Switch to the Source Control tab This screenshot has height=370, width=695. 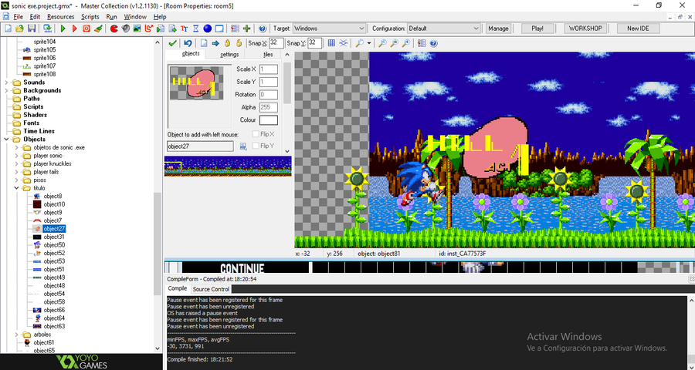pyautogui.click(x=211, y=289)
